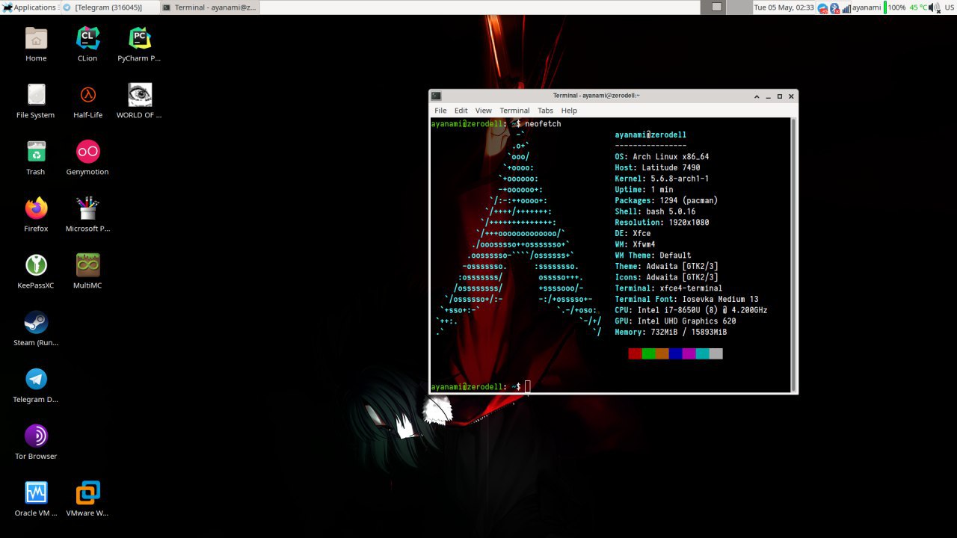Click the muted volume icon in panel
The height and width of the screenshot is (538, 957).
coord(934,7)
